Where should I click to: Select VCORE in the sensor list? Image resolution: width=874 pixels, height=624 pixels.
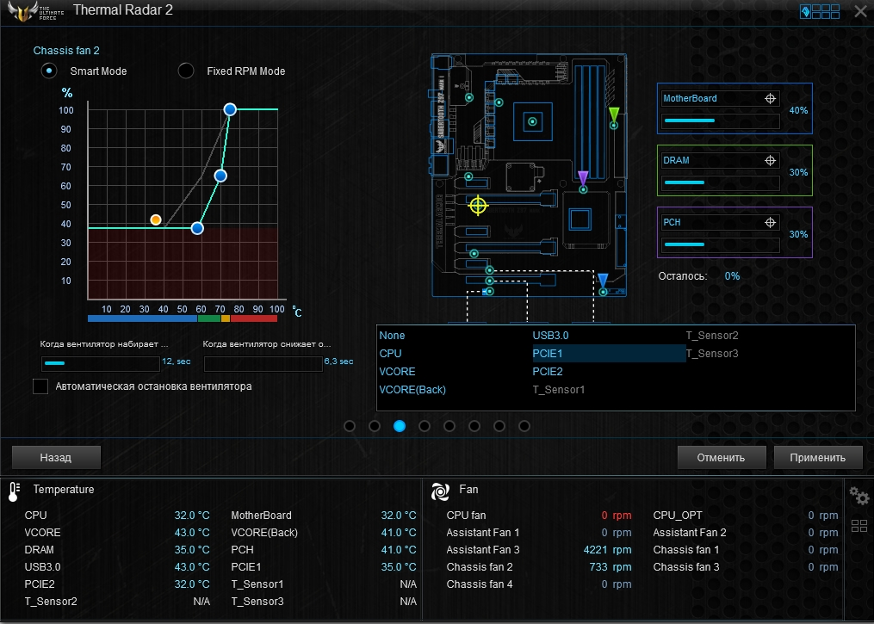[397, 372]
